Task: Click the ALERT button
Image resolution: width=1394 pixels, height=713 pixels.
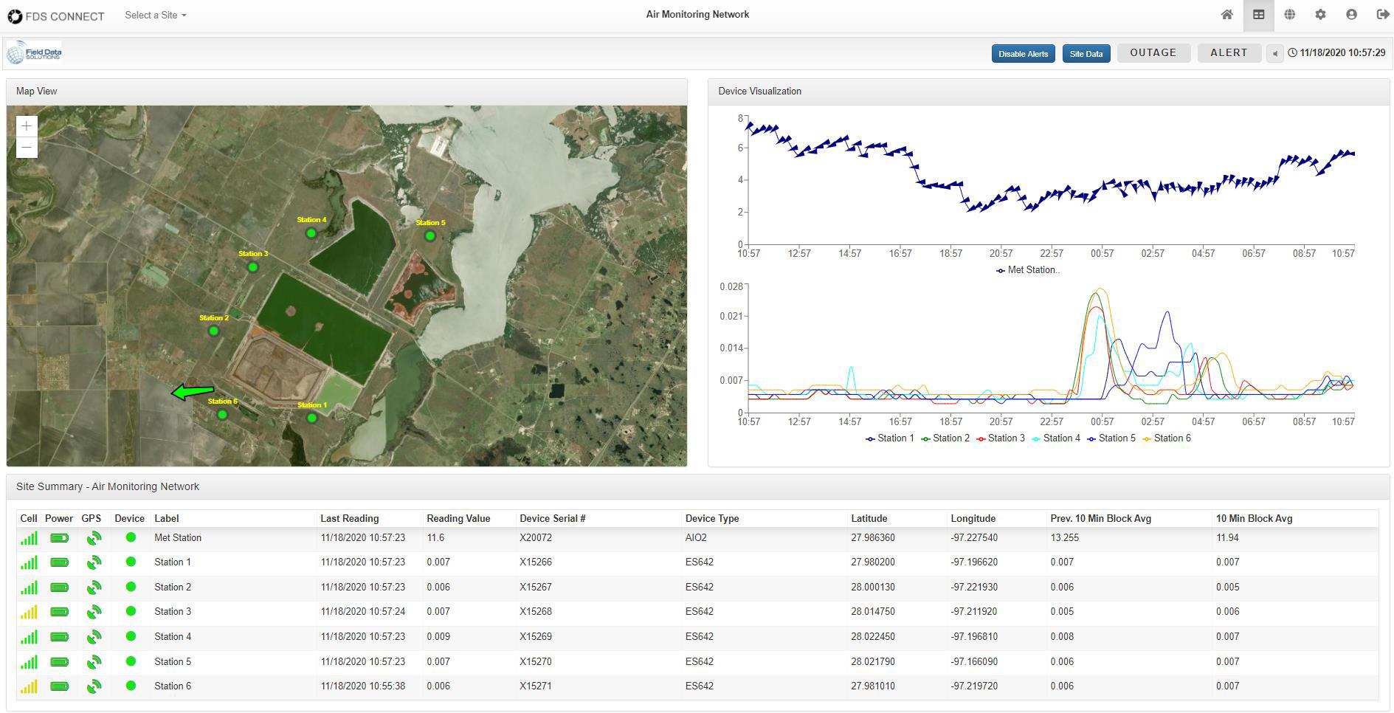Action: (1229, 52)
